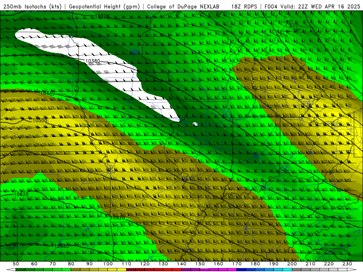
Task: Click the "Valid: 22Z WED APR 16 2025" text
Action: (x=320, y=7)
